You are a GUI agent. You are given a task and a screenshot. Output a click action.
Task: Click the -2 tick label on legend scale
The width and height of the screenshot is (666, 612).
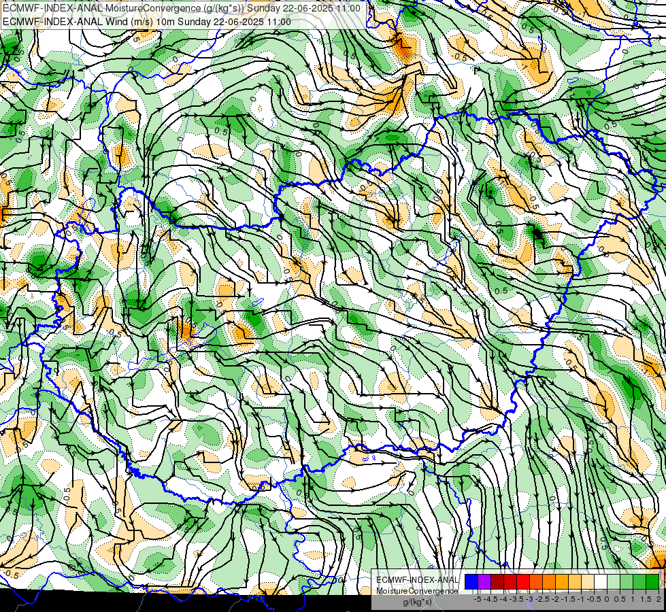pyautogui.click(x=556, y=599)
